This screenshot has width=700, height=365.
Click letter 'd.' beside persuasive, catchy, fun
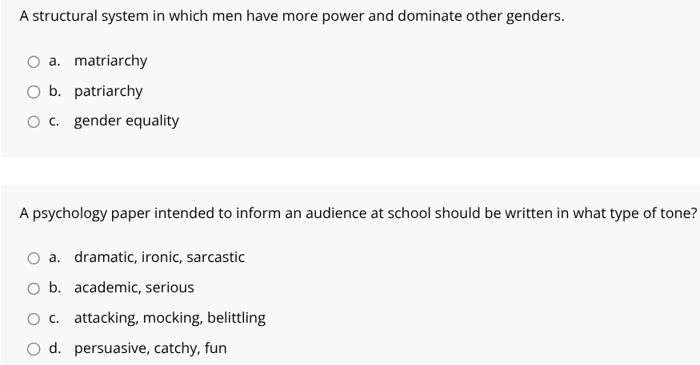point(55,348)
